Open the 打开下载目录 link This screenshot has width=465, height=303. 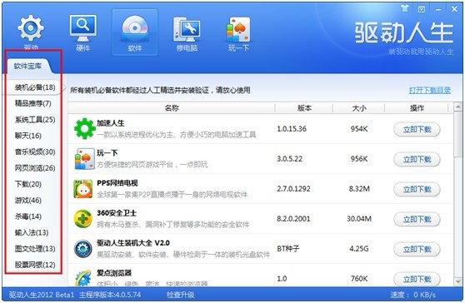pos(430,90)
